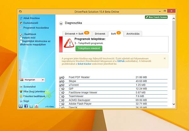Check the TeamViewer checkbox

click(60, 97)
